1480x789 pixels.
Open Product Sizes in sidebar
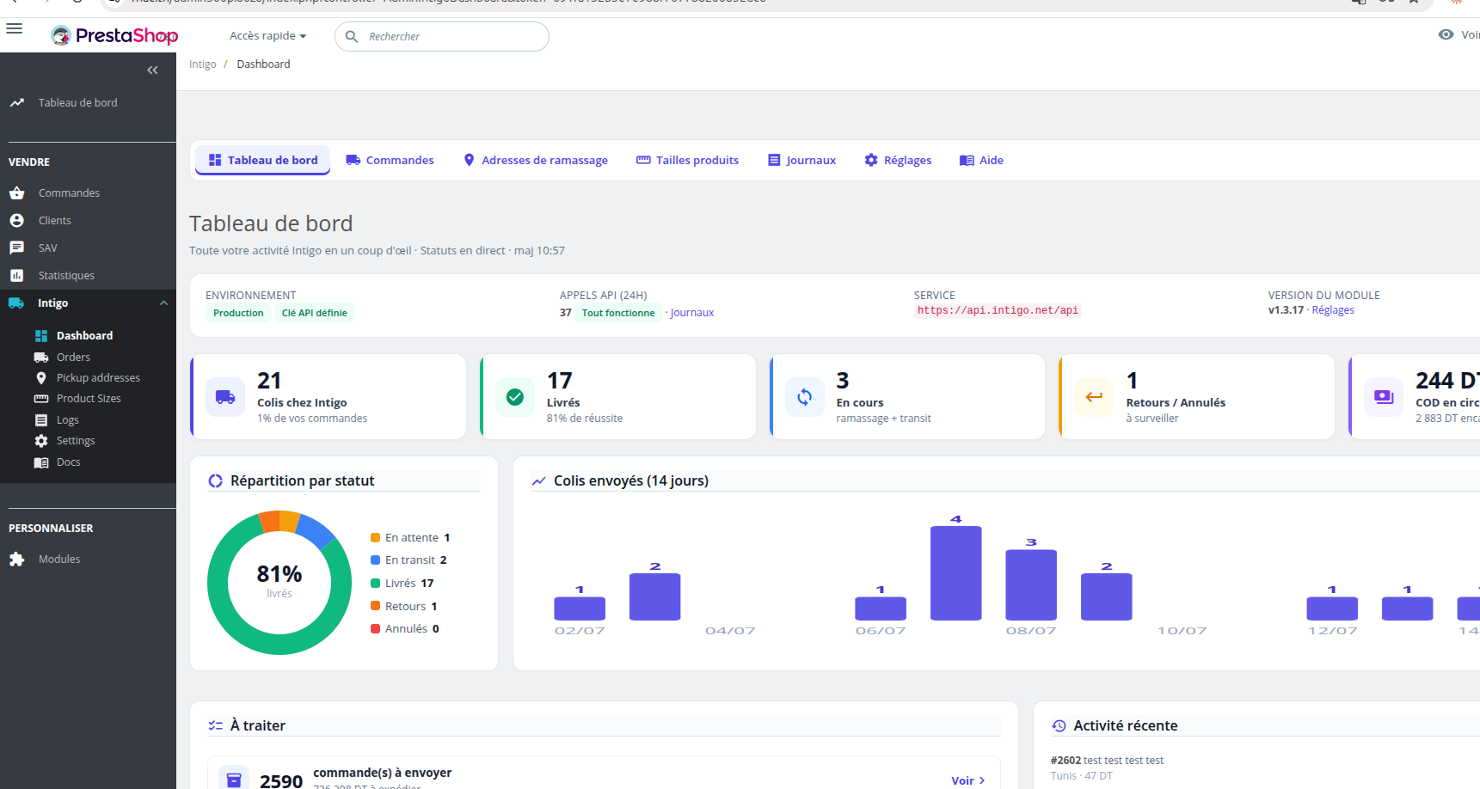point(89,399)
